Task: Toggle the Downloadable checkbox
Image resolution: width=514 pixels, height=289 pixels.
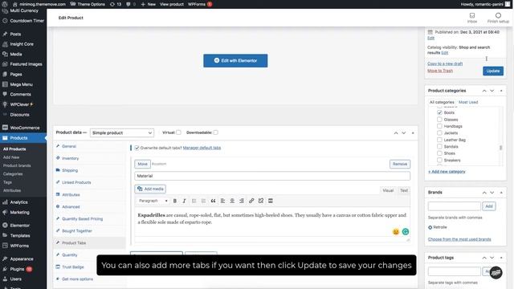Action: [x=215, y=132]
